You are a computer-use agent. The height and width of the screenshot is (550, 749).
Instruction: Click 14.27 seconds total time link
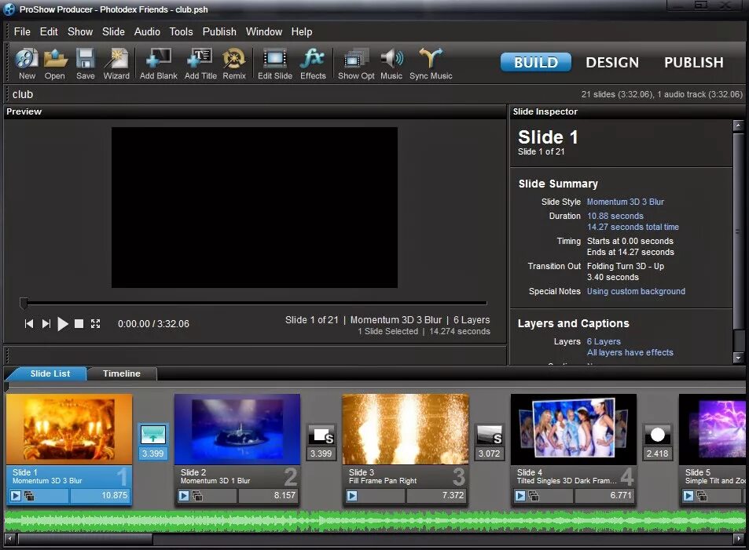pyautogui.click(x=633, y=227)
